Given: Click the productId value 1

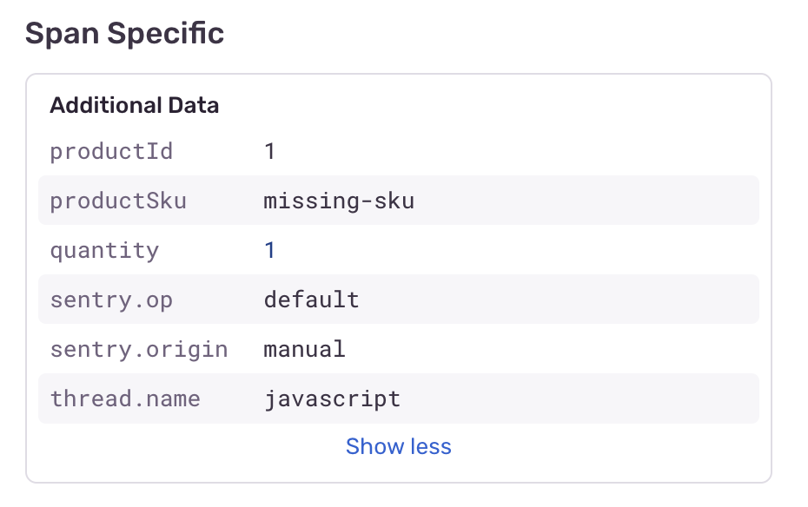Looking at the screenshot, I should [x=269, y=151].
